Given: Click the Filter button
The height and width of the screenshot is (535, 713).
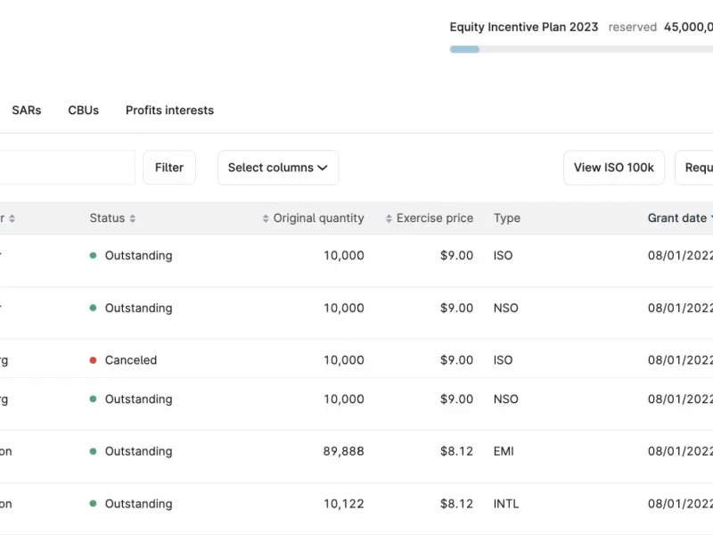Looking at the screenshot, I should 169,168.
